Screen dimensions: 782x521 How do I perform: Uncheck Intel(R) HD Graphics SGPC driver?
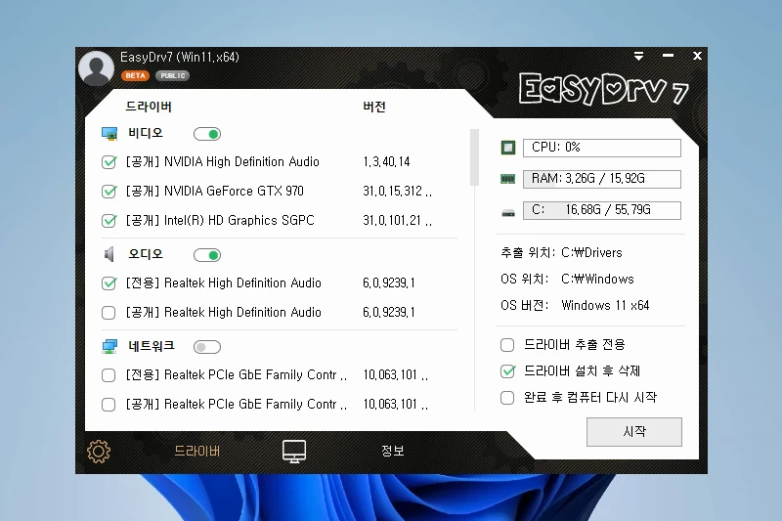click(x=109, y=220)
